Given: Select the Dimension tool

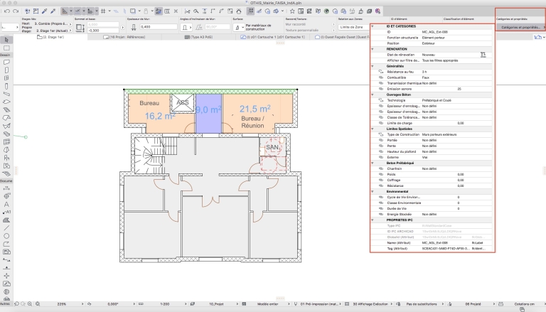Looking at the screenshot, I should pyautogui.click(x=6, y=188).
